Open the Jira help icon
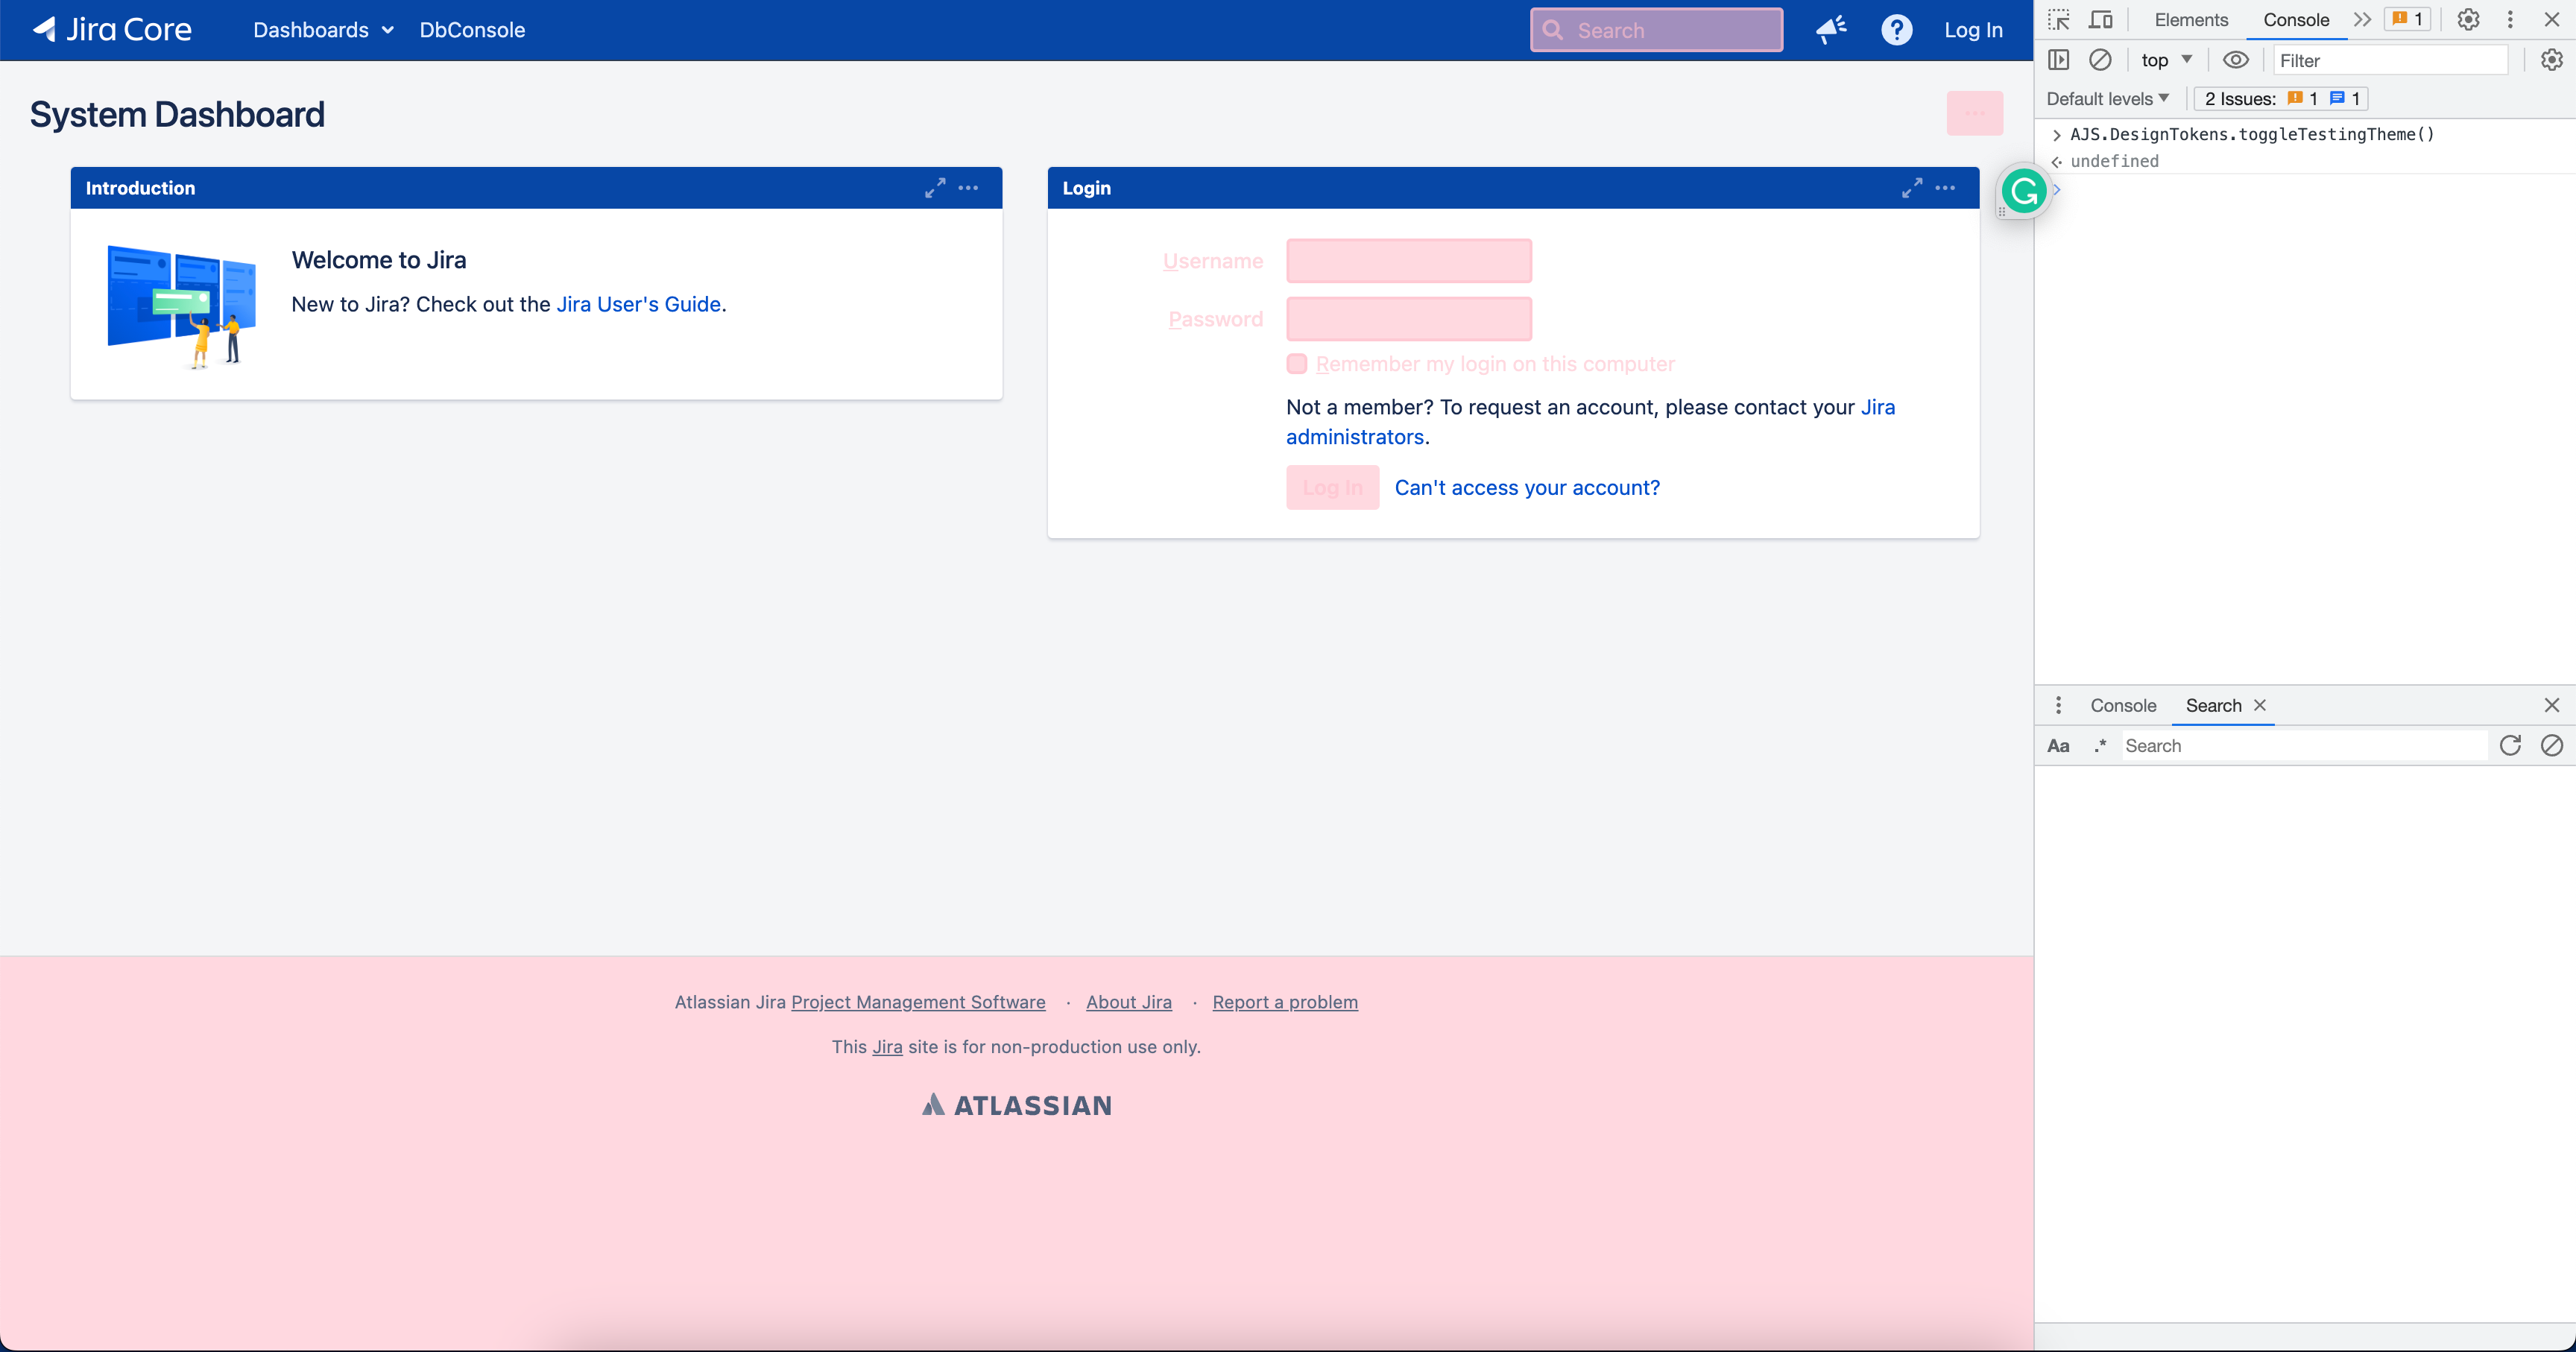The image size is (2576, 1352). tap(1896, 29)
